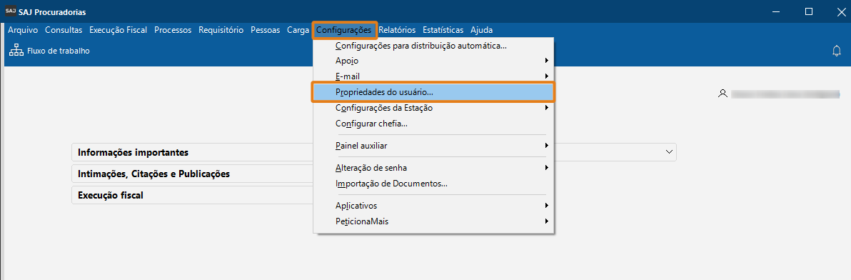Expand the E-mail submenu
The image size is (851, 280).
[433, 76]
